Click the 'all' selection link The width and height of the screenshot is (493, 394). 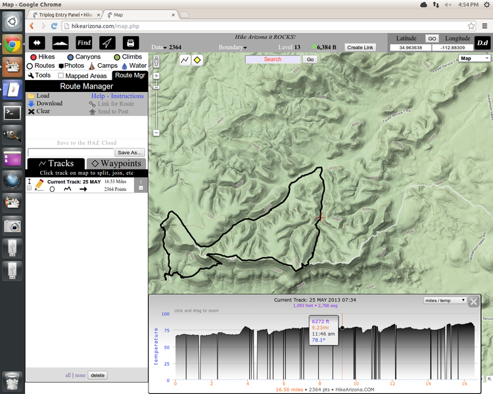(68, 375)
